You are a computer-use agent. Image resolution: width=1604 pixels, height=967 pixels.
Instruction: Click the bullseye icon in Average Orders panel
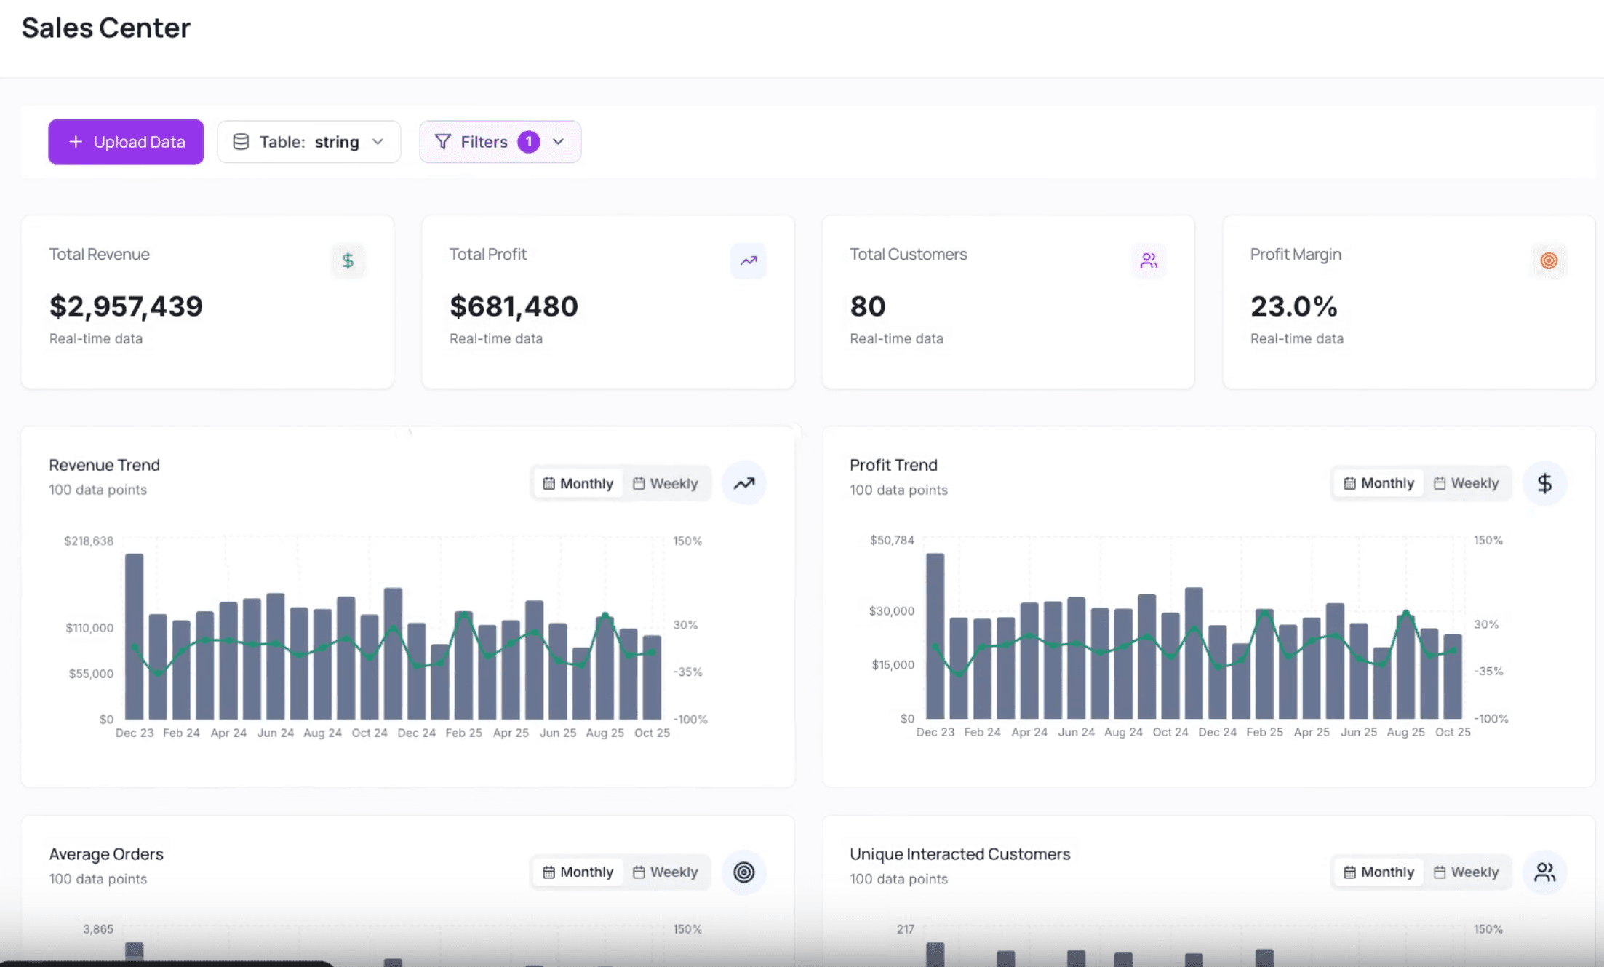pyautogui.click(x=743, y=872)
